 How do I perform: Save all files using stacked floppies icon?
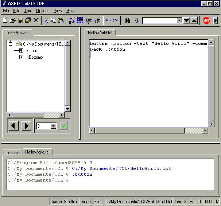[x=28, y=20]
